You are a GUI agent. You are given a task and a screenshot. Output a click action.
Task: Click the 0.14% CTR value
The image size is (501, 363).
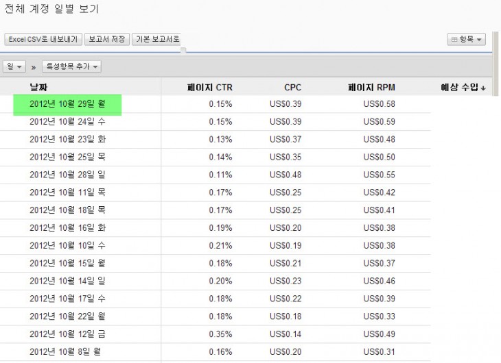[220, 157]
